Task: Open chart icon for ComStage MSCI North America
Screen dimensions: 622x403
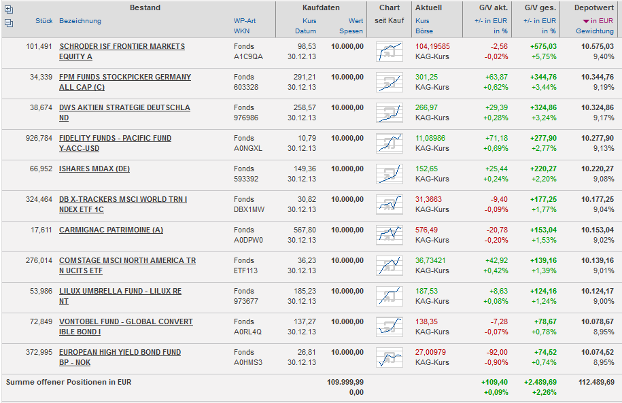Action: coord(390,266)
